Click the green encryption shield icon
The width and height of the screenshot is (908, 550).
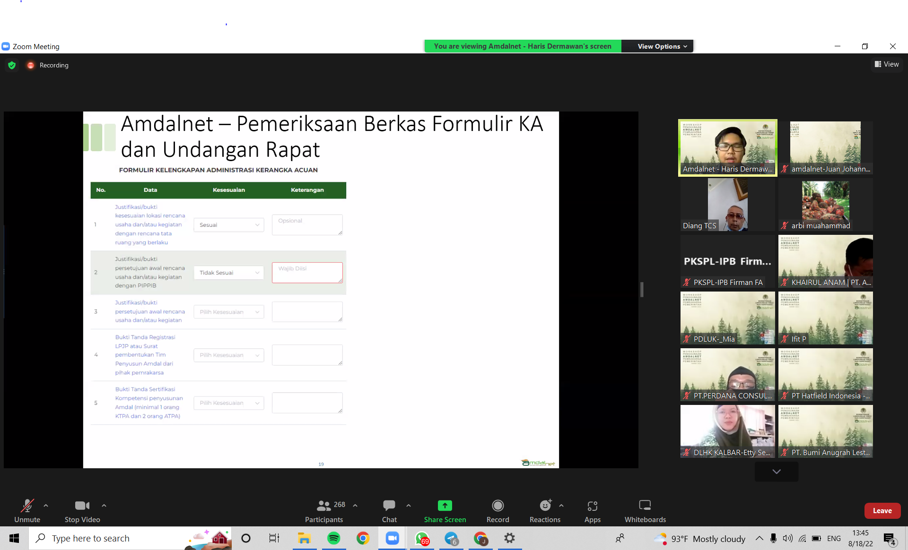tap(12, 65)
